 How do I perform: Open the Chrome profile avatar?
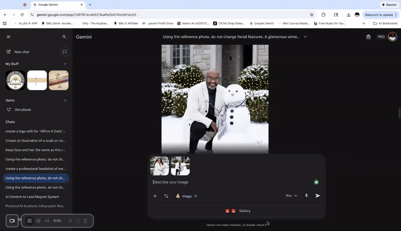(x=357, y=15)
